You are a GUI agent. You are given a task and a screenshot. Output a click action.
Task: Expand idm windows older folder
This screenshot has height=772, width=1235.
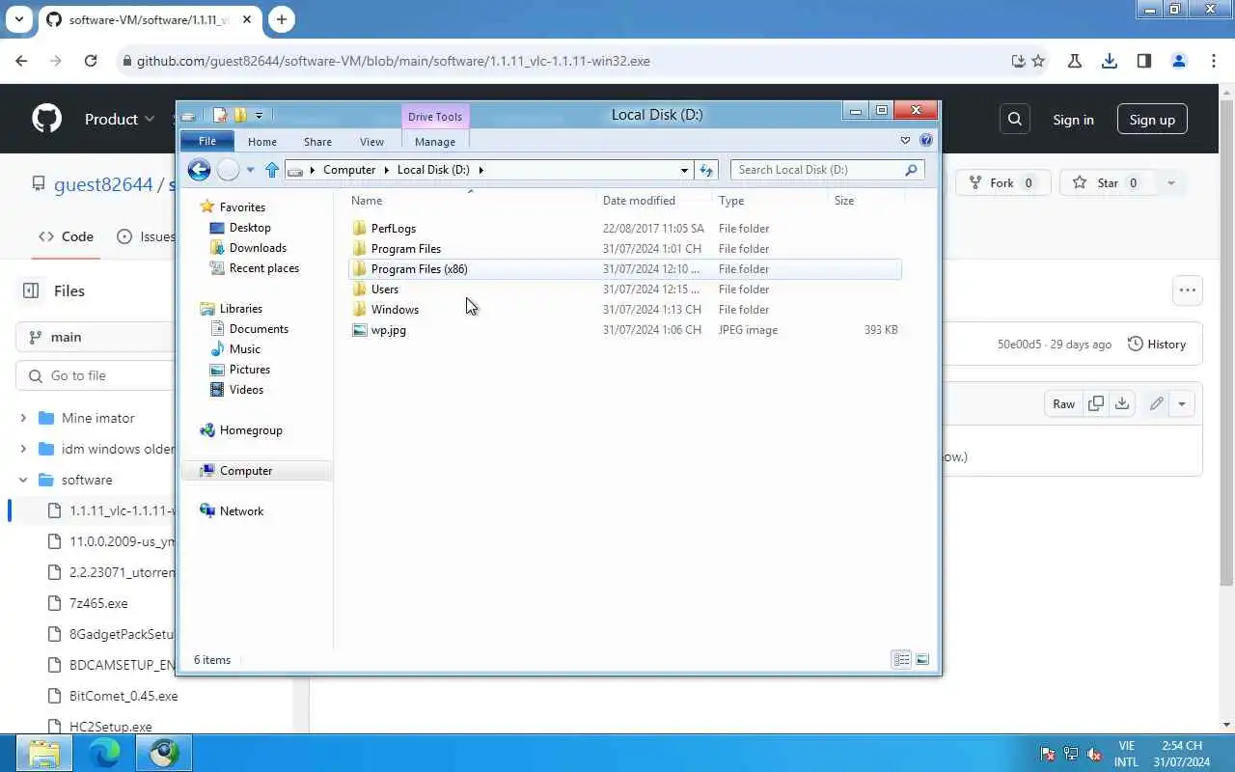coord(23,449)
